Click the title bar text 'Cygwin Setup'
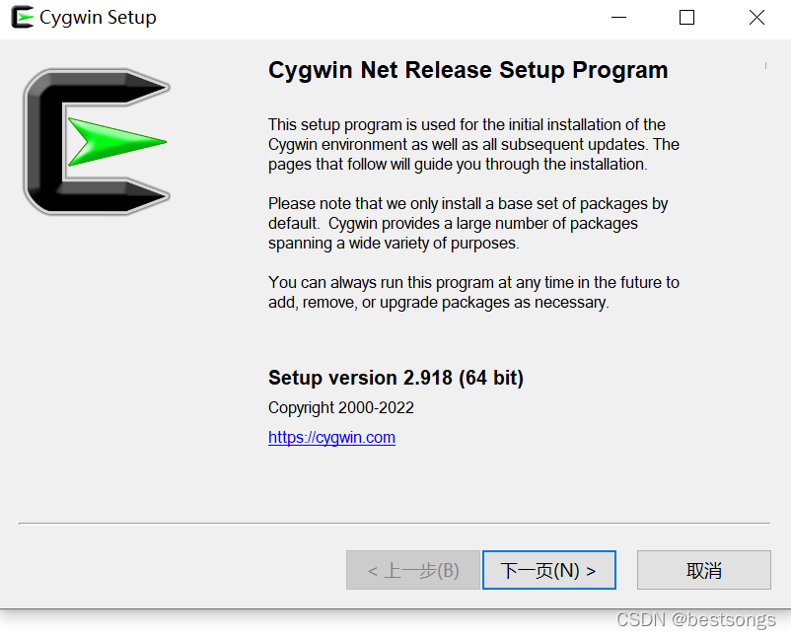The width and height of the screenshot is (791, 639). [x=98, y=17]
